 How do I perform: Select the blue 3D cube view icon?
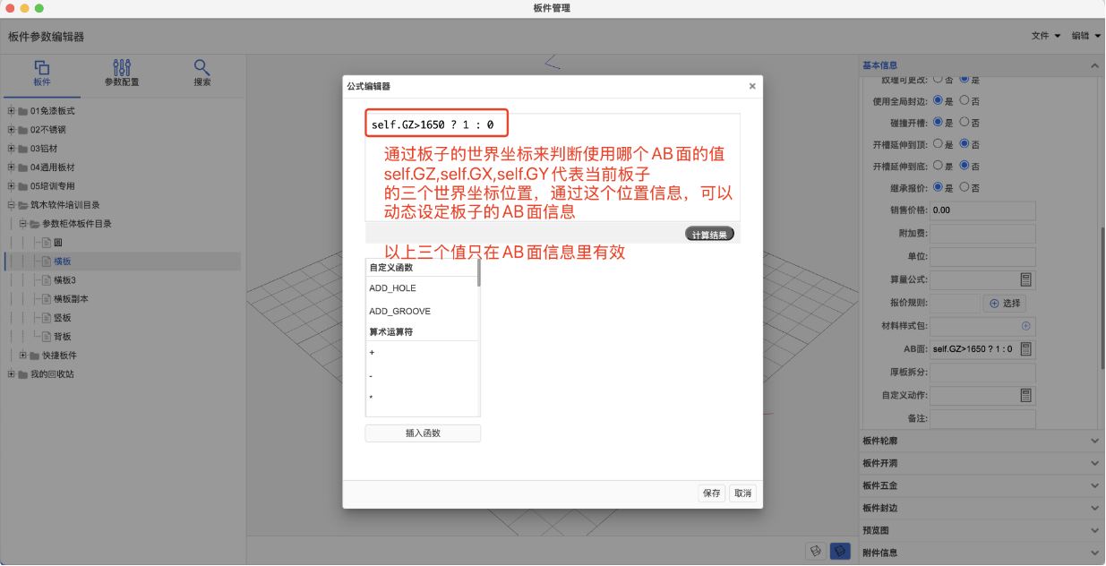(x=840, y=551)
